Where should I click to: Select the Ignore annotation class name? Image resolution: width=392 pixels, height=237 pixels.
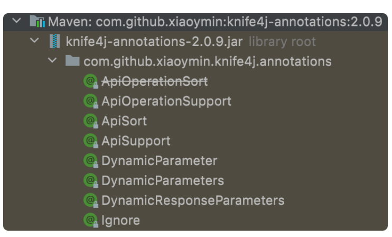pos(120,220)
